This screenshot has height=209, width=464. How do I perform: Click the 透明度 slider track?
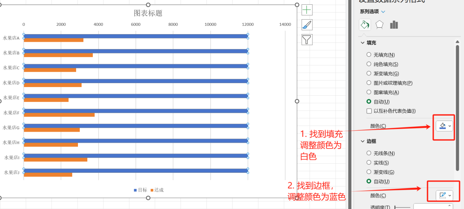point(402,207)
